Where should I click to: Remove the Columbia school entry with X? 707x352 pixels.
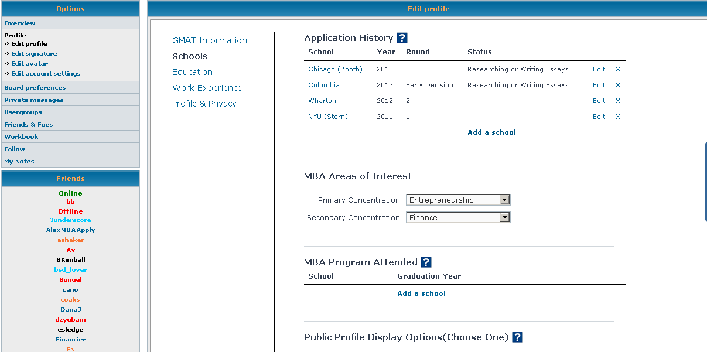617,85
